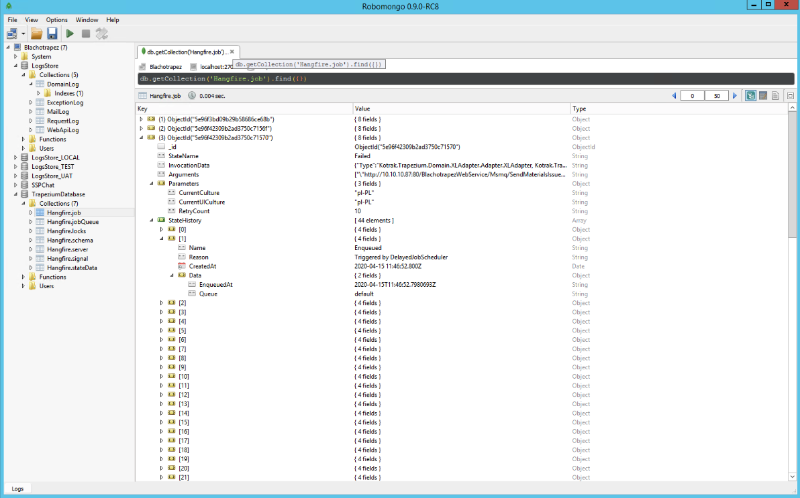Click the Save script floppy icon
This screenshot has height=498, width=800.
52,34
